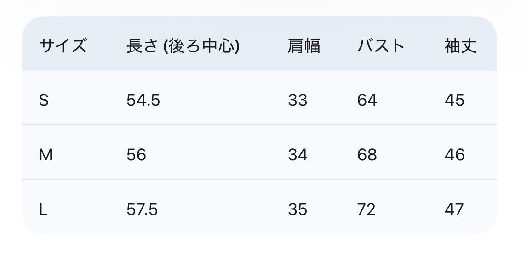Click sleeve length value 47

454,209
